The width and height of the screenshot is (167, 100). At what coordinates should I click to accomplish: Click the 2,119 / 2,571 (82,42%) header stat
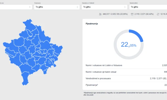click(x=144, y=14)
